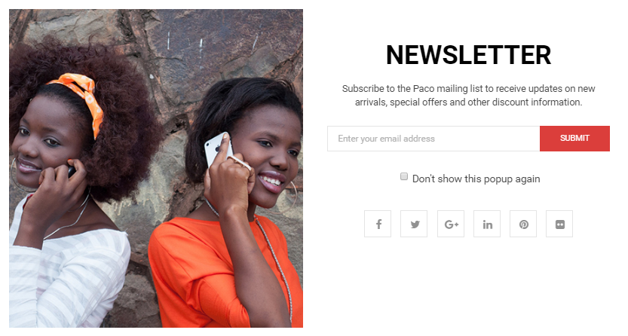Open the Facebook social link
This screenshot has width=628, height=336.
click(x=377, y=224)
